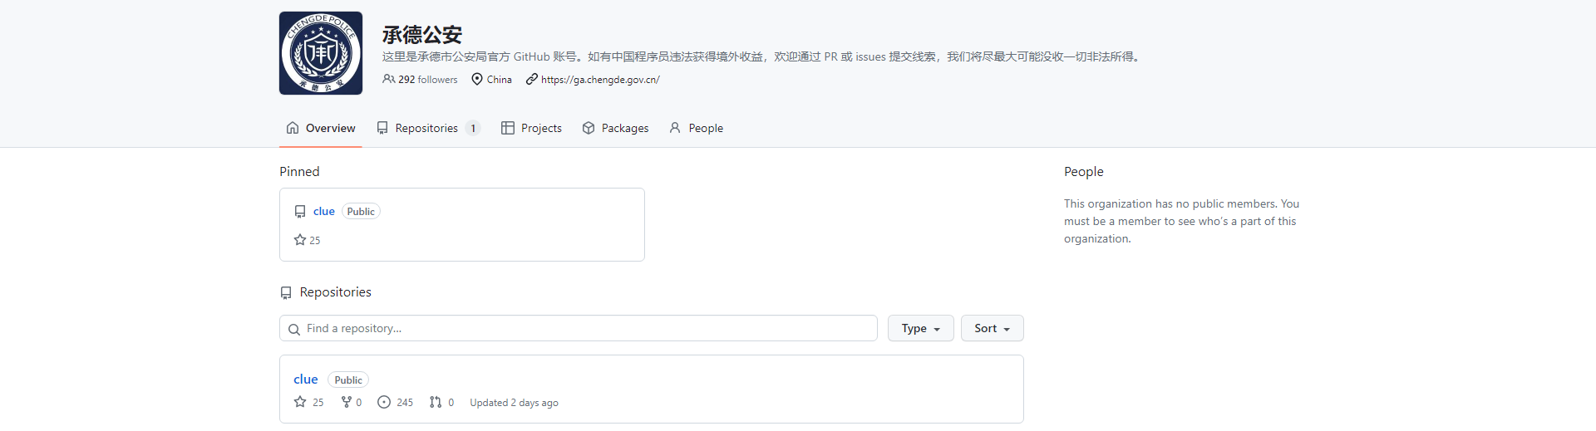Image resolution: width=1596 pixels, height=431 pixels.
Task: Click the Repositories counter badge showing 1
Action: [x=473, y=128]
